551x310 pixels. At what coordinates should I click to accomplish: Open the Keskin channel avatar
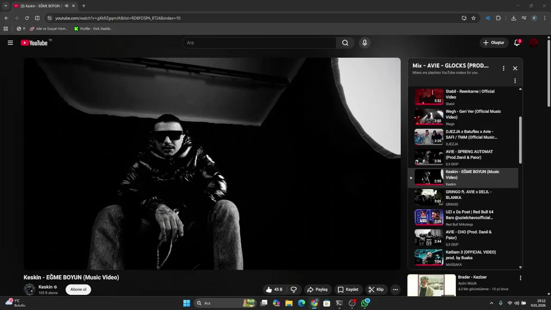30,289
